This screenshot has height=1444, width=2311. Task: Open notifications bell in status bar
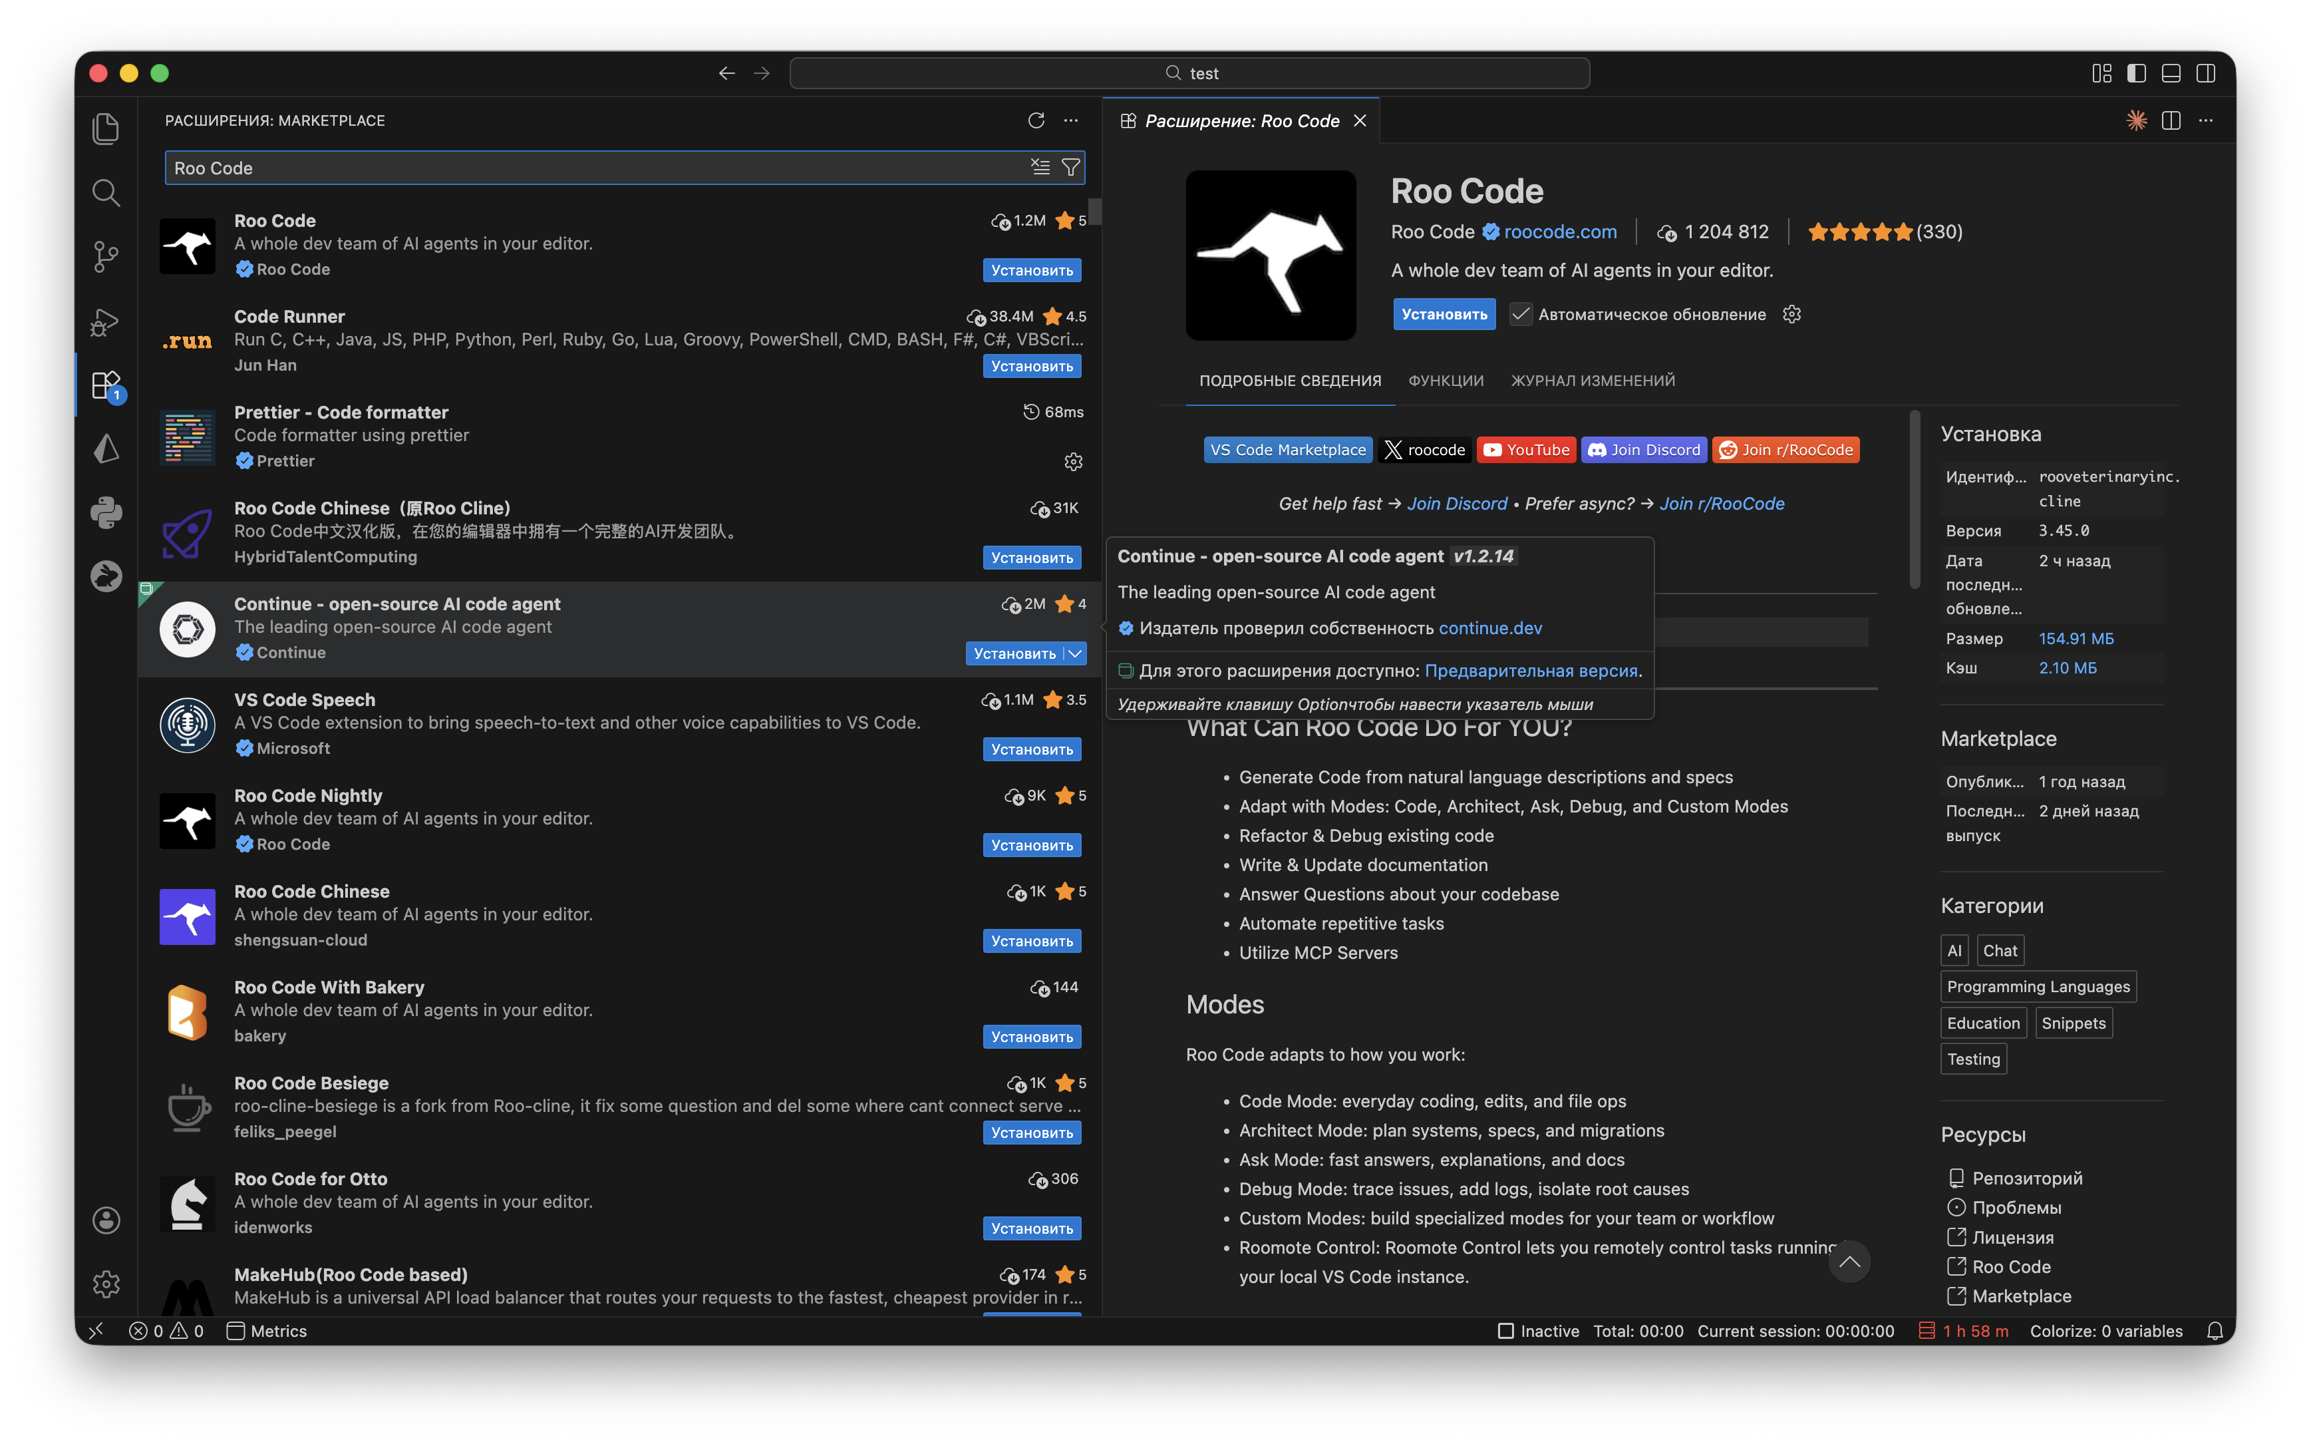(x=2215, y=1330)
